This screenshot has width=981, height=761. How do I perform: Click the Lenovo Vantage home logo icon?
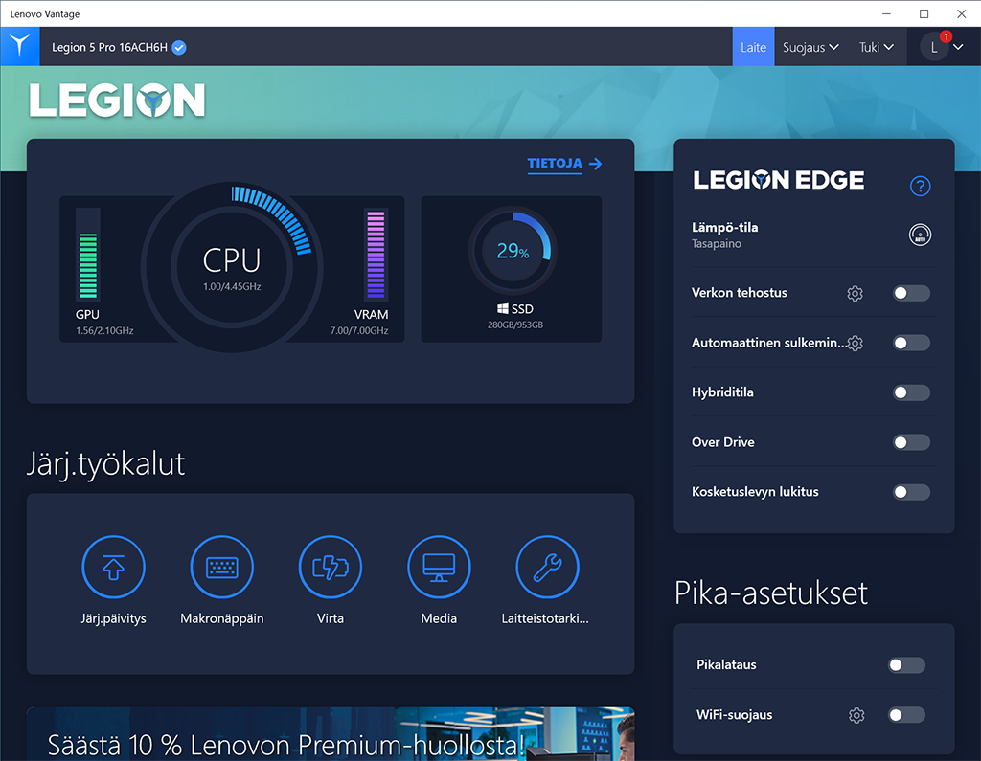[x=20, y=46]
